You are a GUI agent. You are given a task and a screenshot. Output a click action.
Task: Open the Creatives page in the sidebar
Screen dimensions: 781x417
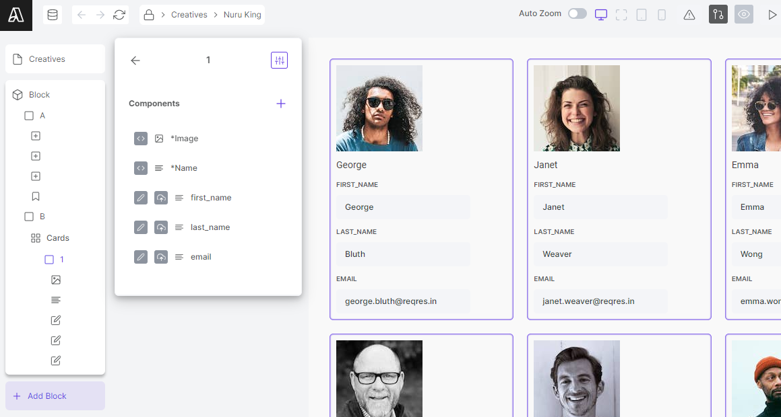pyautogui.click(x=55, y=59)
